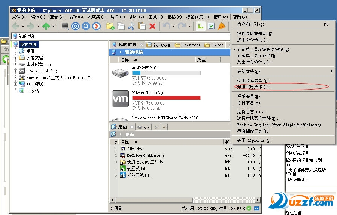Open the blue magnifier find icon
Screen dimensions: 337x215
[x=85, y=26]
